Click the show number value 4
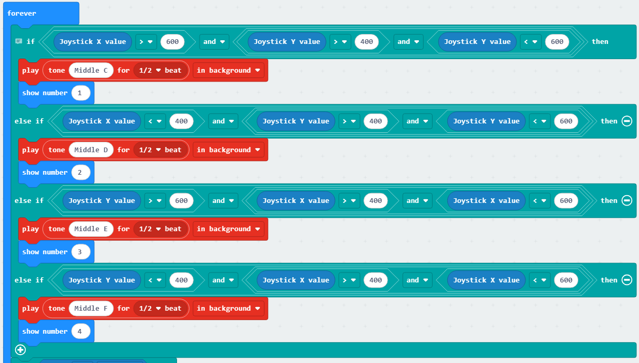The height and width of the screenshot is (363, 639). 81,332
